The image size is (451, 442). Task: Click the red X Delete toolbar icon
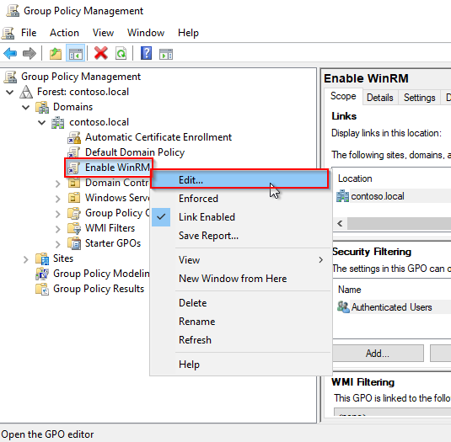coord(101,53)
